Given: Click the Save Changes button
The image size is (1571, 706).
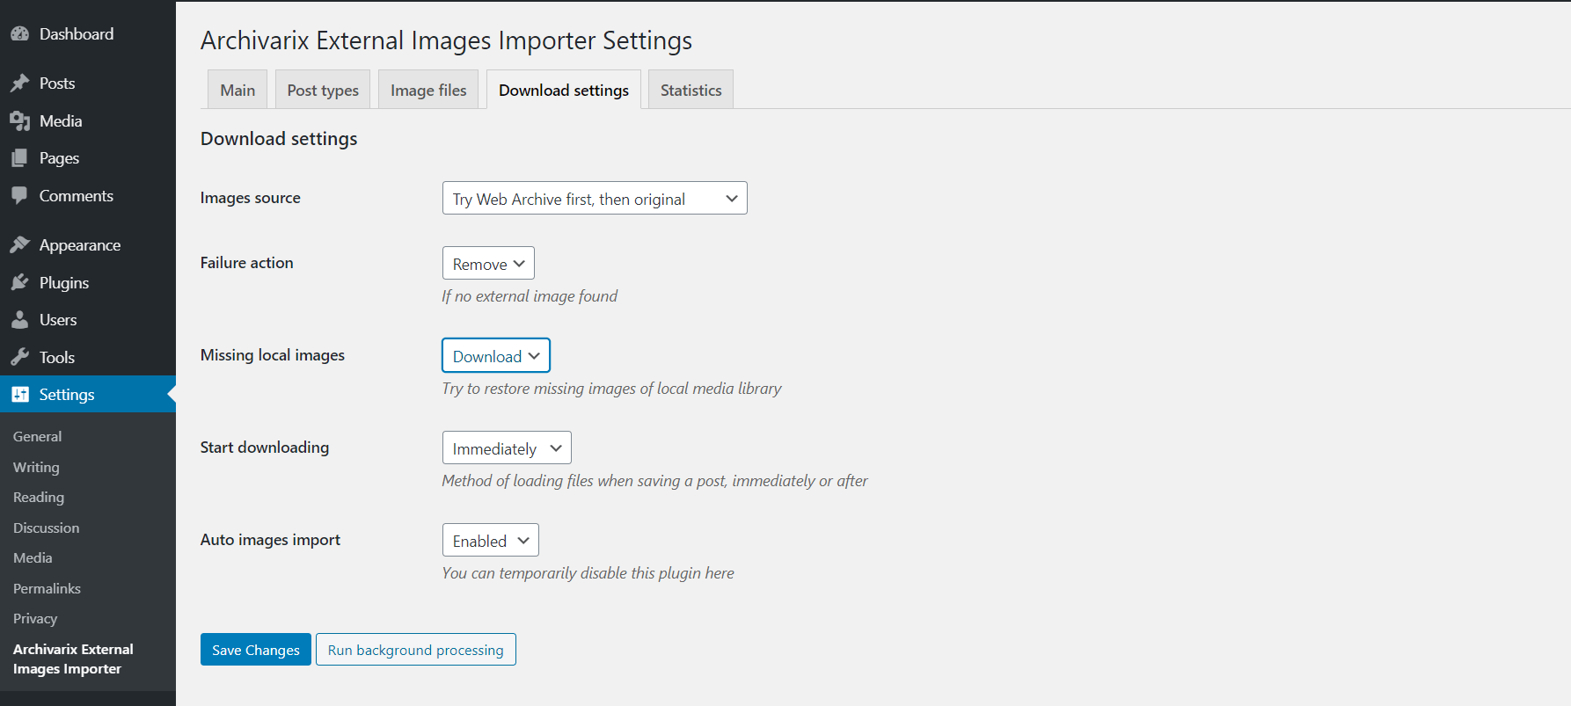Looking at the screenshot, I should point(256,650).
